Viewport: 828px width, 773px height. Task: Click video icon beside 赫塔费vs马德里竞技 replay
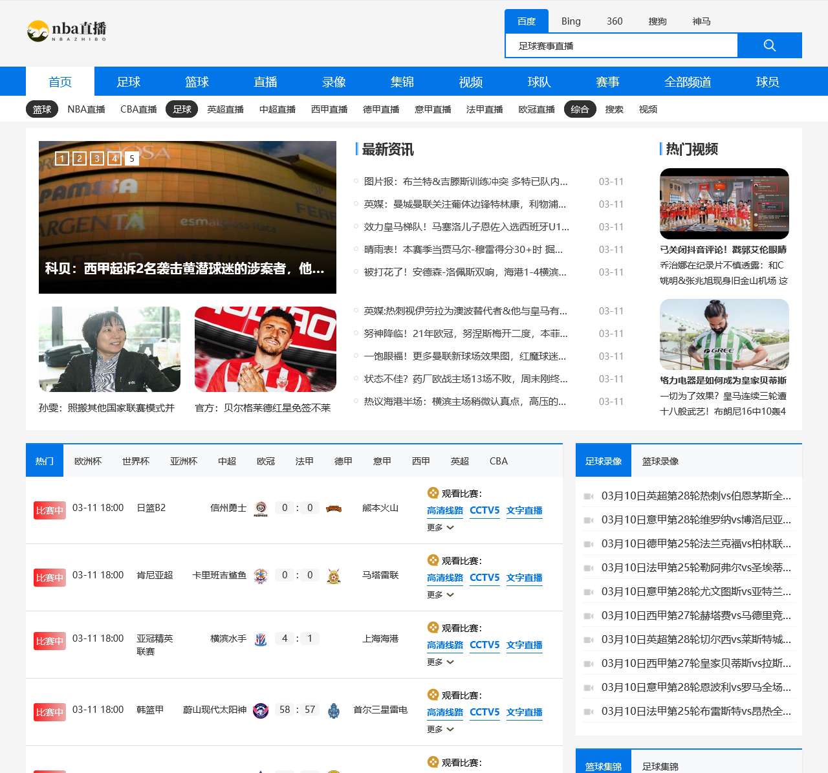coord(589,616)
